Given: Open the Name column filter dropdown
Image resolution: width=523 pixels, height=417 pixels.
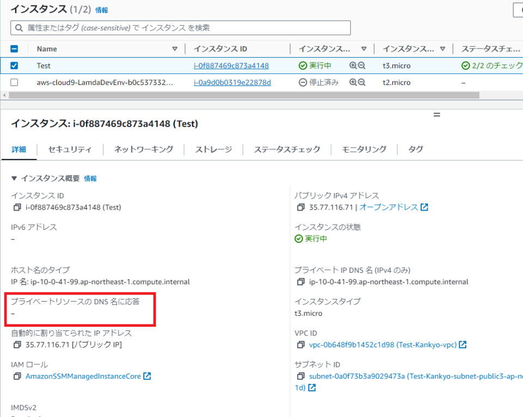Looking at the screenshot, I should (175, 48).
